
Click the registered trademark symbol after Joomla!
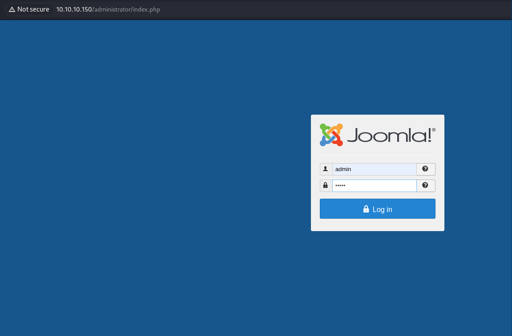click(434, 130)
